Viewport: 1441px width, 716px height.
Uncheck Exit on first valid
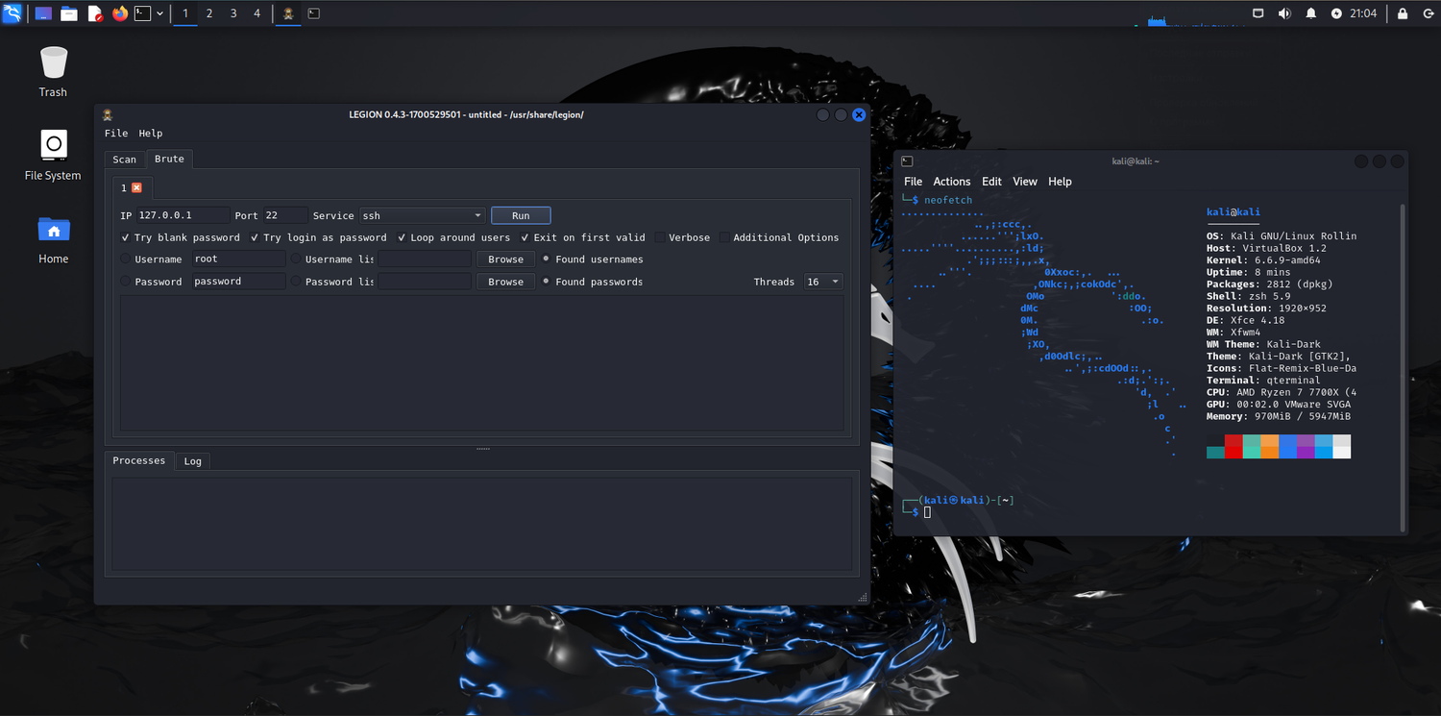[x=525, y=237]
